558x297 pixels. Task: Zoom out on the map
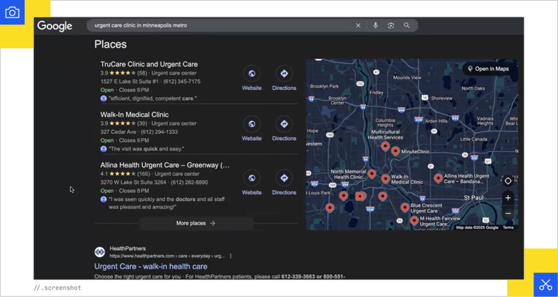pyautogui.click(x=508, y=213)
